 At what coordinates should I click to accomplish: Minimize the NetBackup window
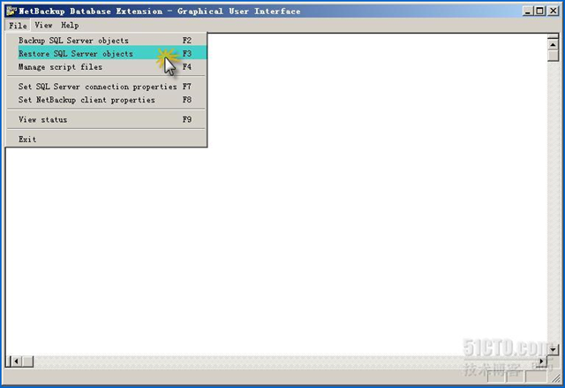pyautogui.click(x=528, y=11)
